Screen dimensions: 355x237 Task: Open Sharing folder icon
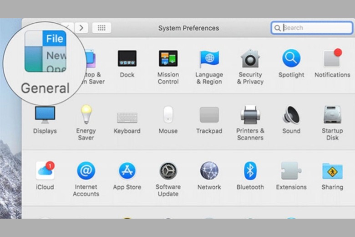click(x=332, y=171)
